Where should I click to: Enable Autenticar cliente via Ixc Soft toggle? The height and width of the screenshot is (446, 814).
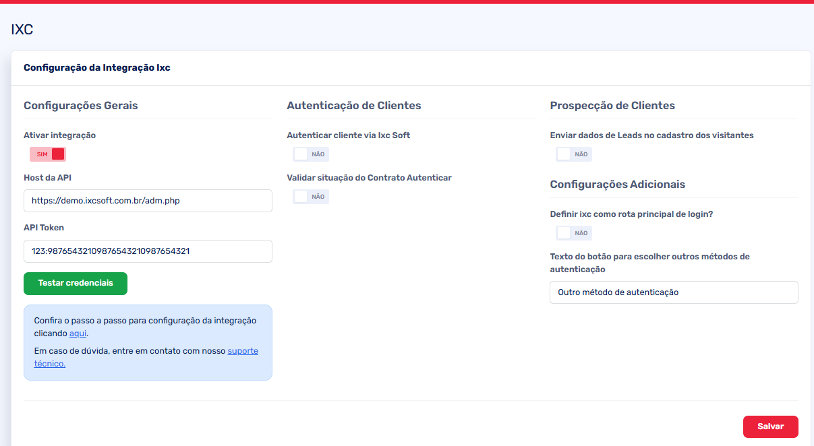coord(310,154)
